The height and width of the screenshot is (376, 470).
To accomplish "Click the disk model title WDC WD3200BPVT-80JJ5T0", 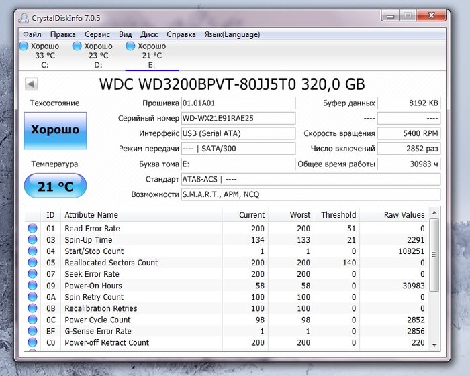I will (x=197, y=84).
